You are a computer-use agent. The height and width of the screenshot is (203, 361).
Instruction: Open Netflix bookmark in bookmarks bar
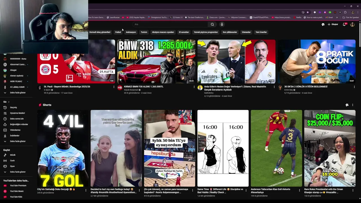point(297,17)
